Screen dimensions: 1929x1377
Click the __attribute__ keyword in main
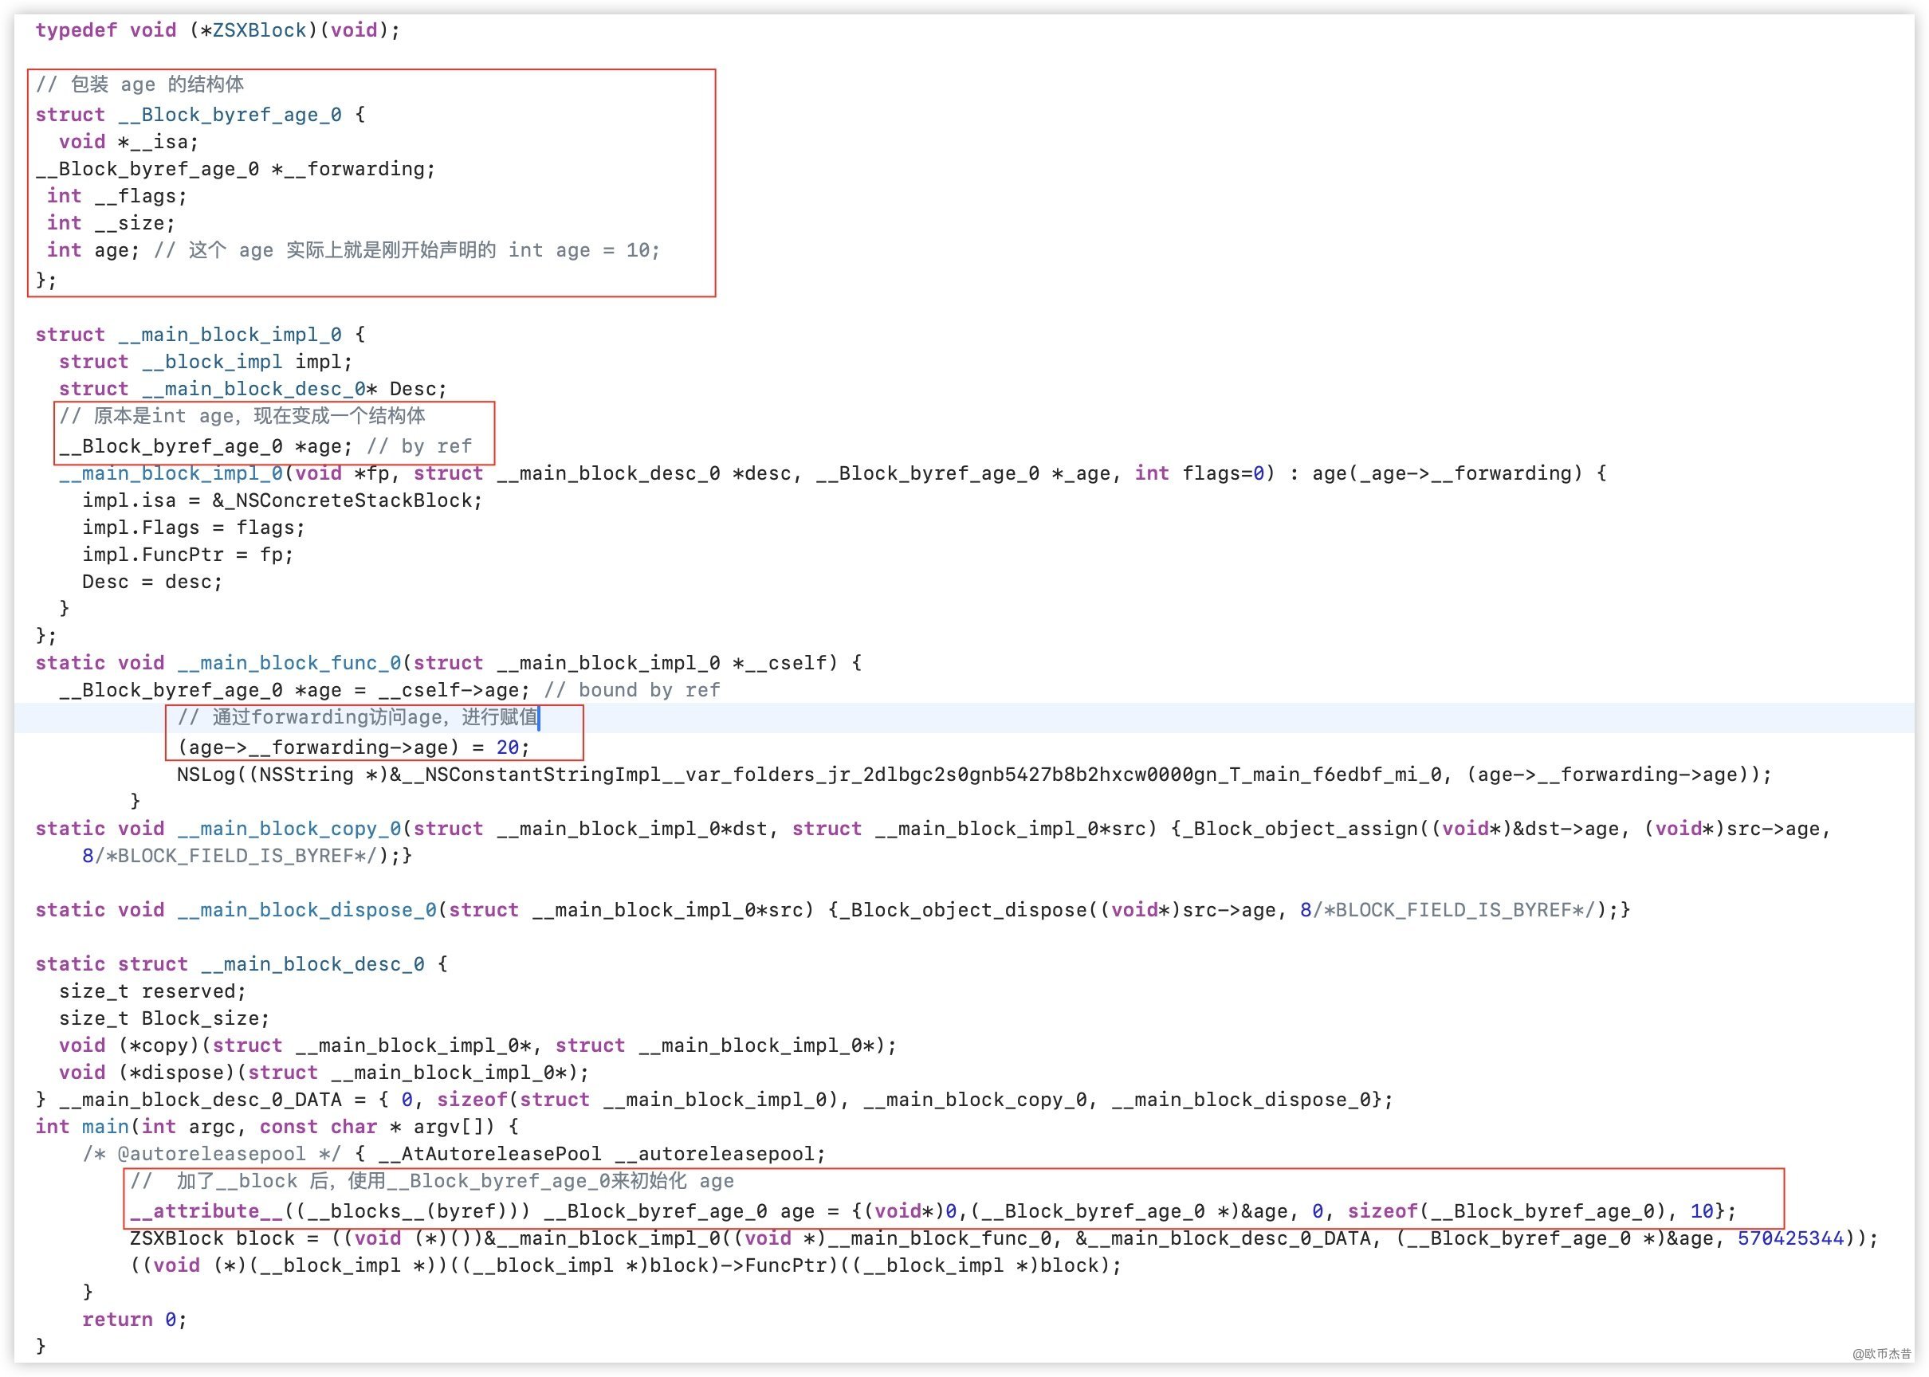coord(206,1210)
